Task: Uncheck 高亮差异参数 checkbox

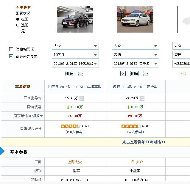Action: tap(11, 56)
